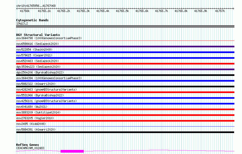Click nsv4256101 (gnomADStructuralVariants) label

(x=46, y=101)
